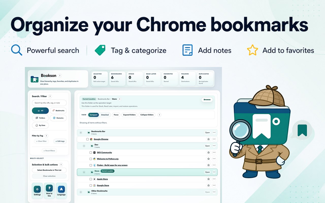Select the Google Store checkbox
325x203 pixels.
[x=91, y=185]
